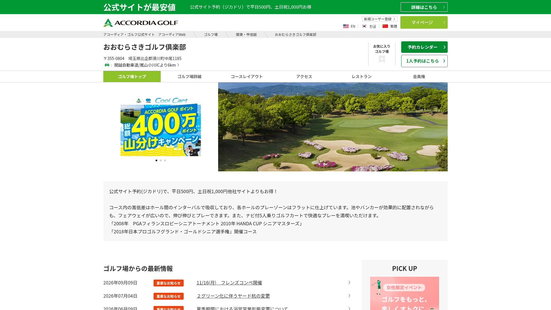The height and width of the screenshot is (310, 551).
Task: Open the ゴルフ場トップ tab
Action: coord(132,76)
